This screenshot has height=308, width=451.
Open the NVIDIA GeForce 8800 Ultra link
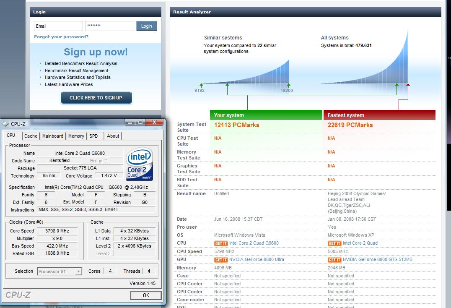pyautogui.click(x=257, y=260)
